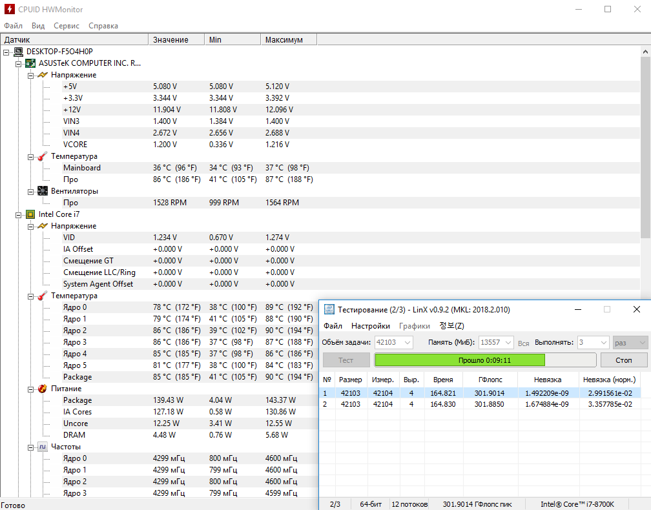Open the раз units dropdown in LinX
The width and height of the screenshot is (651, 510).
pyautogui.click(x=643, y=342)
